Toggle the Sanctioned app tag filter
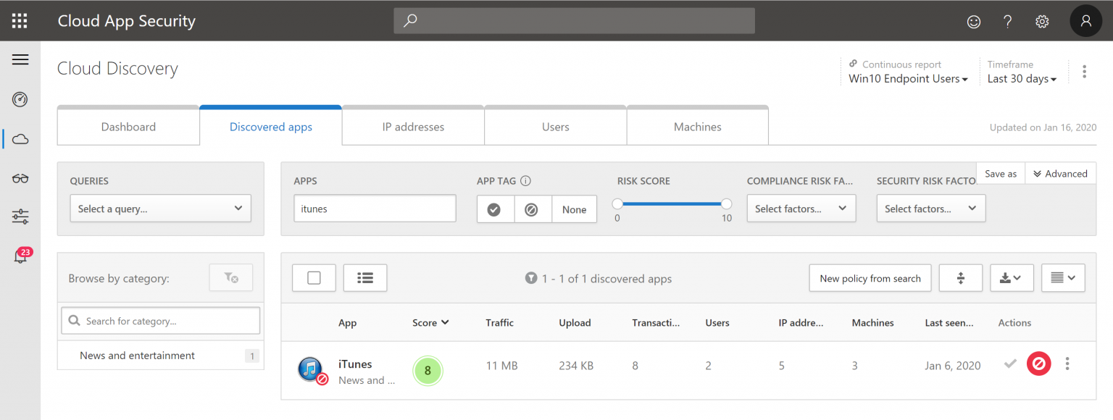The image size is (1113, 420). [x=495, y=209]
